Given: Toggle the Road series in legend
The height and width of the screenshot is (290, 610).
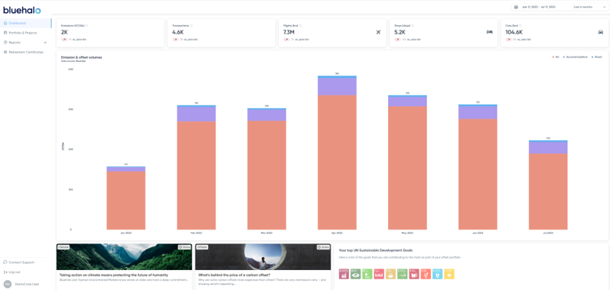Looking at the screenshot, I should 596,57.
